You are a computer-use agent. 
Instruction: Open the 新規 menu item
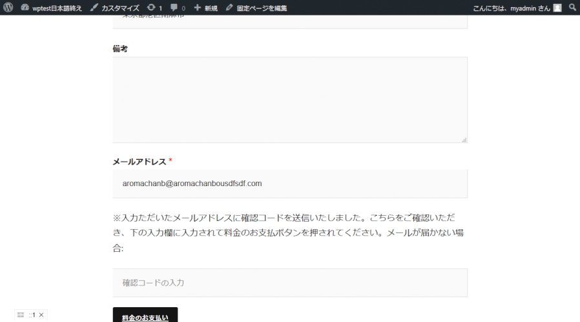coord(205,8)
